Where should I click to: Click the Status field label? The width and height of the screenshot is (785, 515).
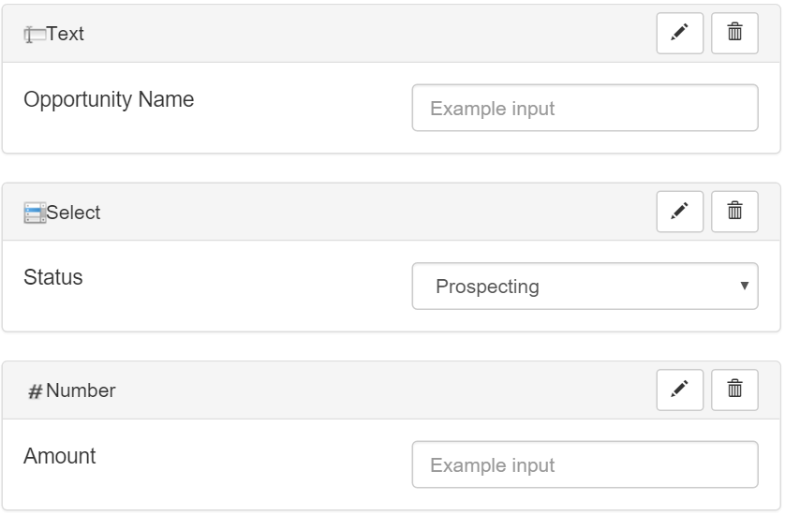click(53, 277)
